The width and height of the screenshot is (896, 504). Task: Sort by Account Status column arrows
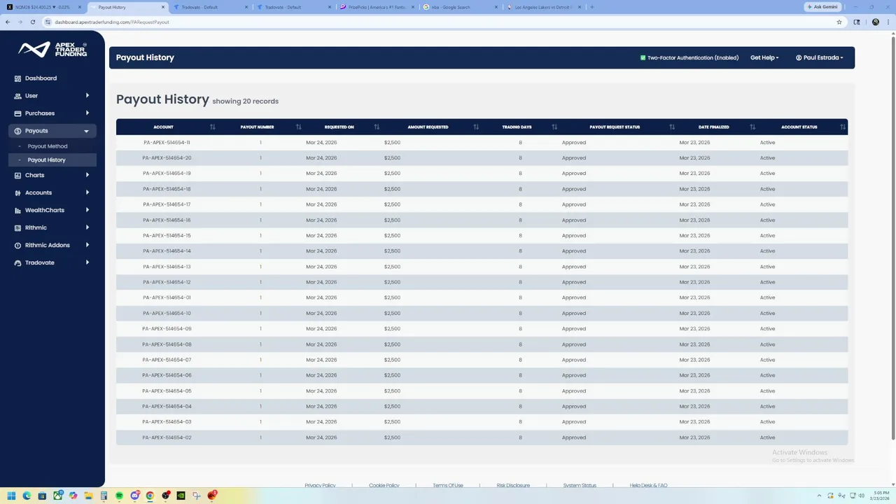[x=843, y=127]
